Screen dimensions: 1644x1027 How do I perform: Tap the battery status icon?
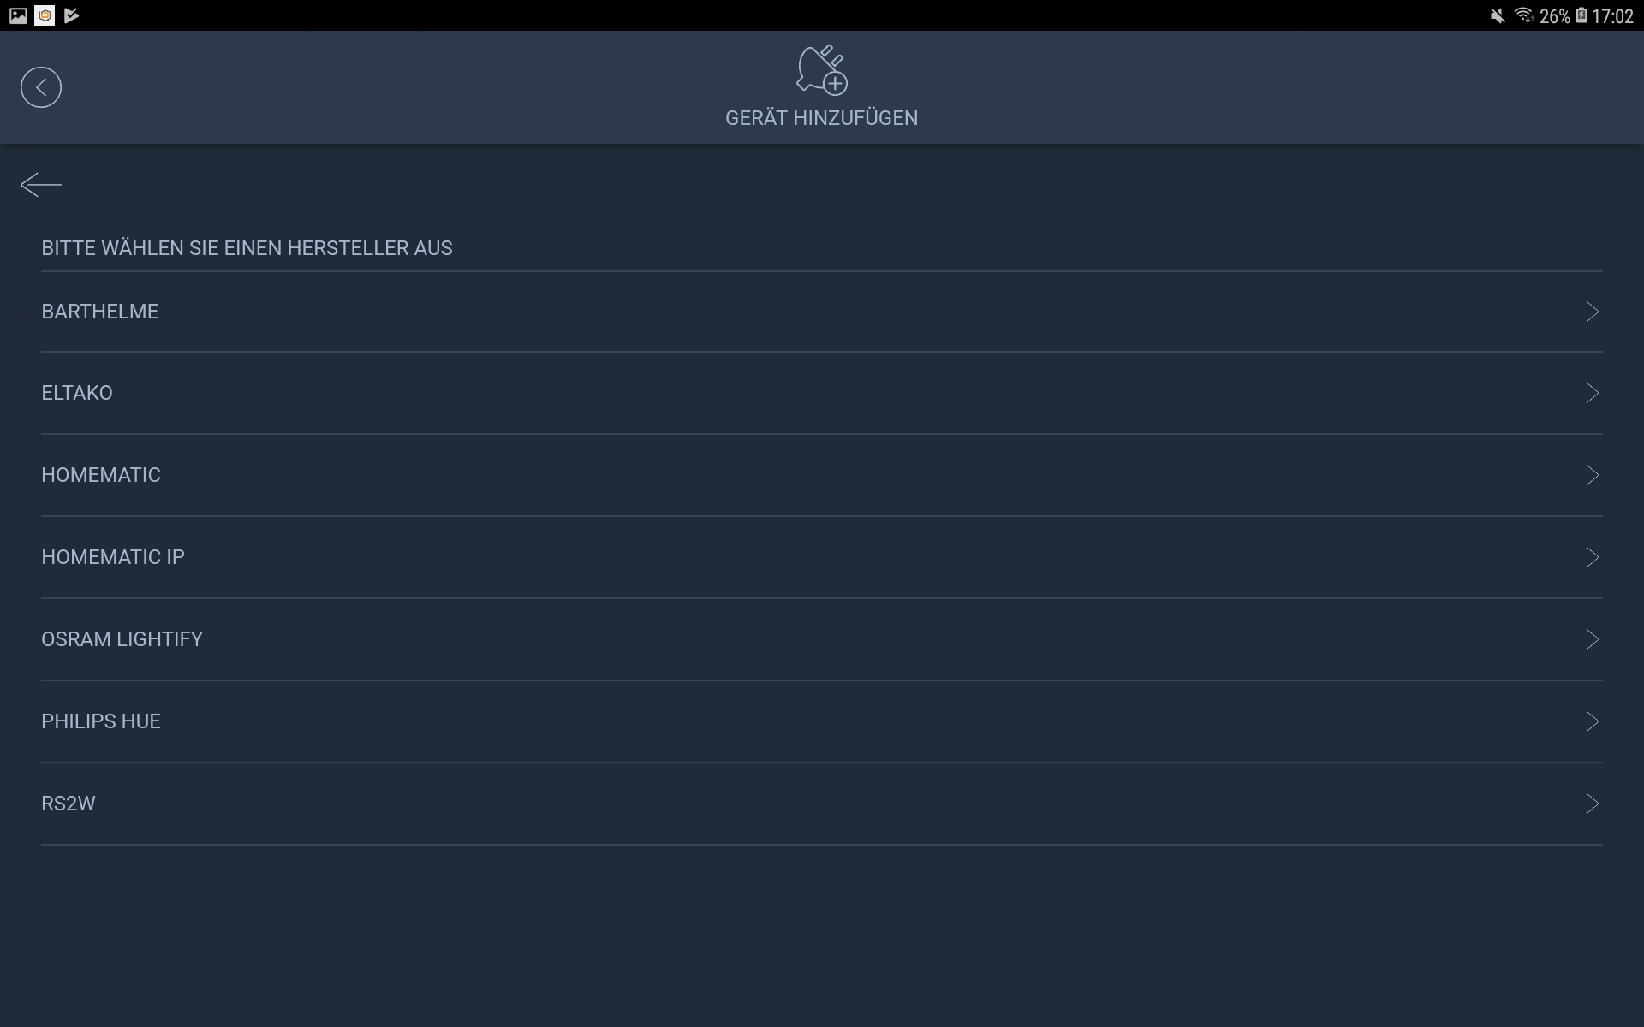1581,15
